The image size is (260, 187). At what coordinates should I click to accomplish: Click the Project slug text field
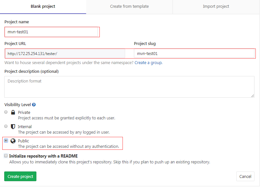pos(194,53)
